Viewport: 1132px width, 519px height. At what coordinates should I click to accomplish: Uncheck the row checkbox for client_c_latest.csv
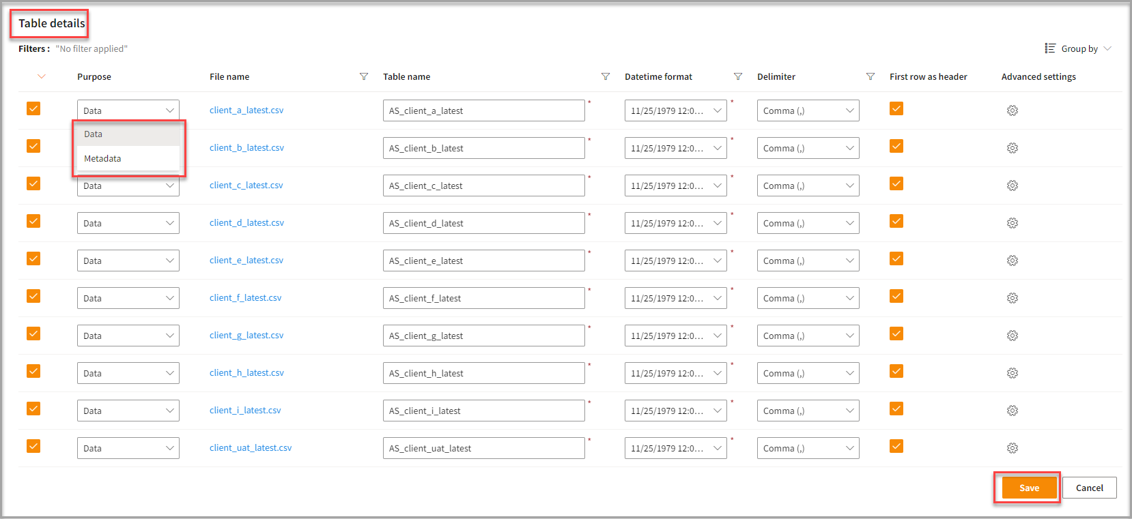pyautogui.click(x=33, y=183)
